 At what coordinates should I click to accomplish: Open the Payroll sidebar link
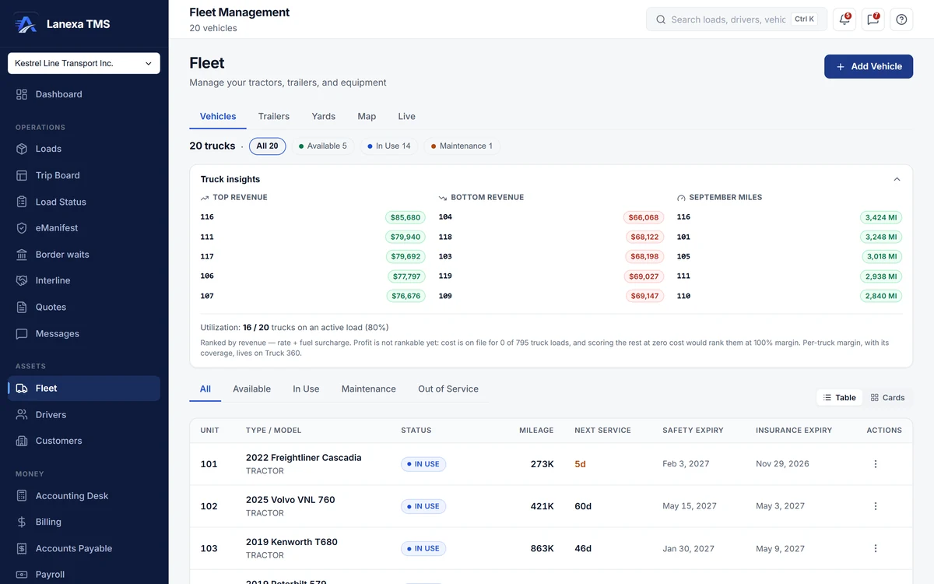(x=84, y=575)
